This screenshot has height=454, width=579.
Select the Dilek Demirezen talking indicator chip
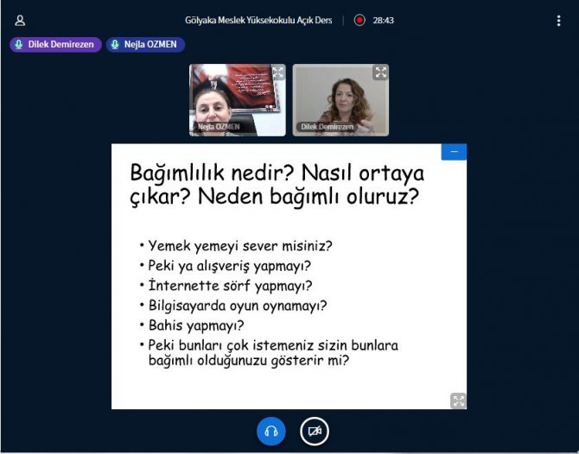tap(56, 44)
